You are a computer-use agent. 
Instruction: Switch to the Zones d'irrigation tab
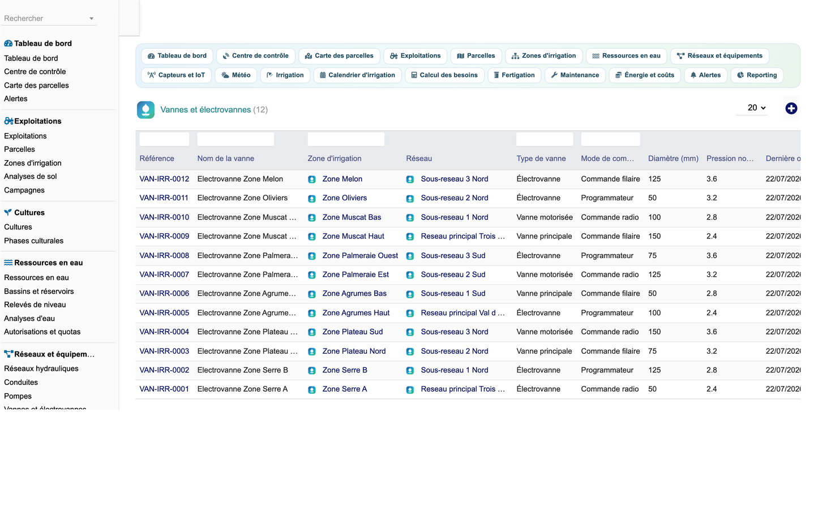click(x=543, y=56)
